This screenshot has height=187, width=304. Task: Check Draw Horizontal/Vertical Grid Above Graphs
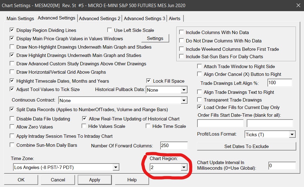pyautogui.click(x=12, y=72)
